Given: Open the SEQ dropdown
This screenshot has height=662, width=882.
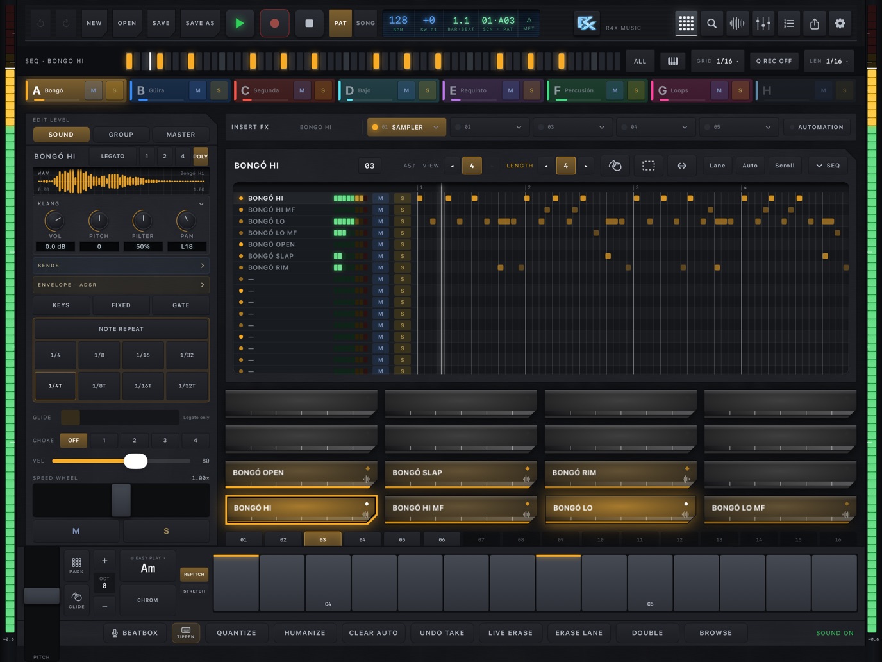Looking at the screenshot, I should pyautogui.click(x=828, y=165).
